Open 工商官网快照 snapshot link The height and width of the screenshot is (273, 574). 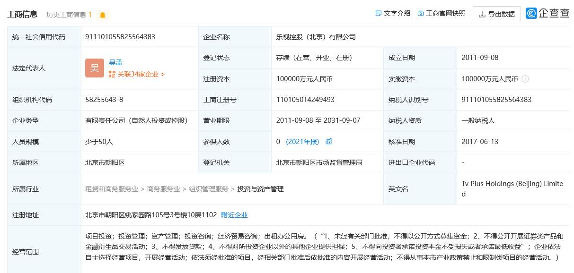(x=442, y=13)
